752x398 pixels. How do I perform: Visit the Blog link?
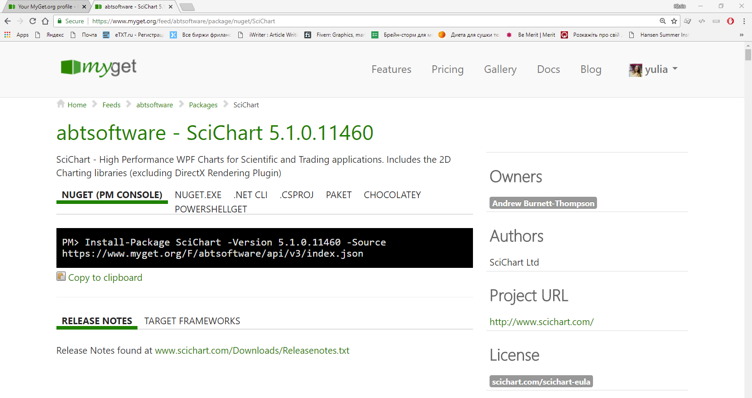point(591,69)
